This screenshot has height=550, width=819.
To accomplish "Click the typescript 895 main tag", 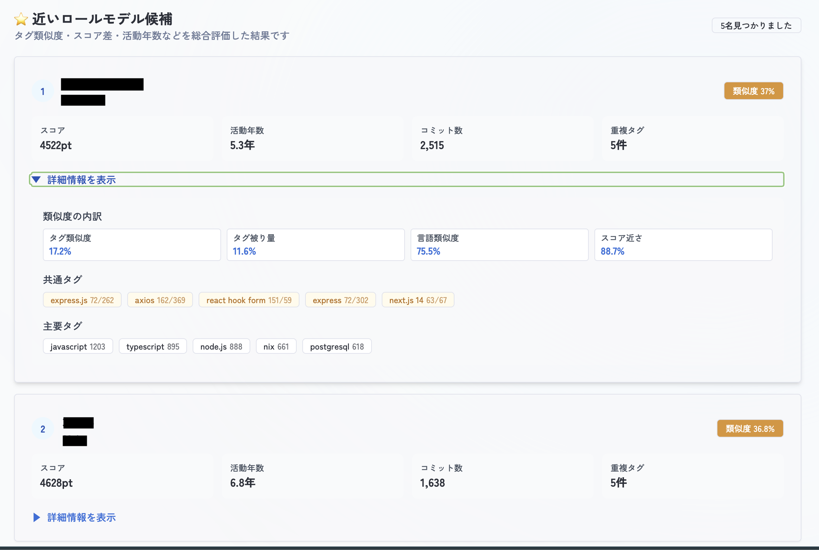I will coord(153,346).
